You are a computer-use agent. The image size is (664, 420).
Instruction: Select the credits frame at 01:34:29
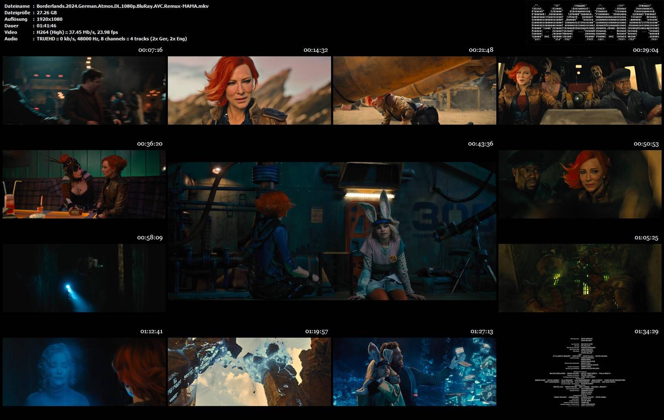[x=580, y=372]
